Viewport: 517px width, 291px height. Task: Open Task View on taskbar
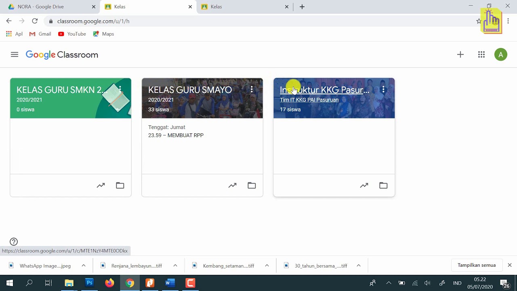tap(48, 283)
